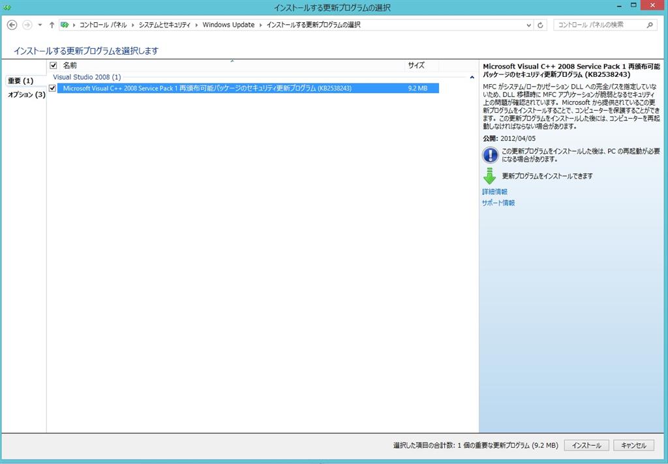Toggle select-all checkbox beside 名前
The width and height of the screenshot is (668, 464).
click(53, 65)
